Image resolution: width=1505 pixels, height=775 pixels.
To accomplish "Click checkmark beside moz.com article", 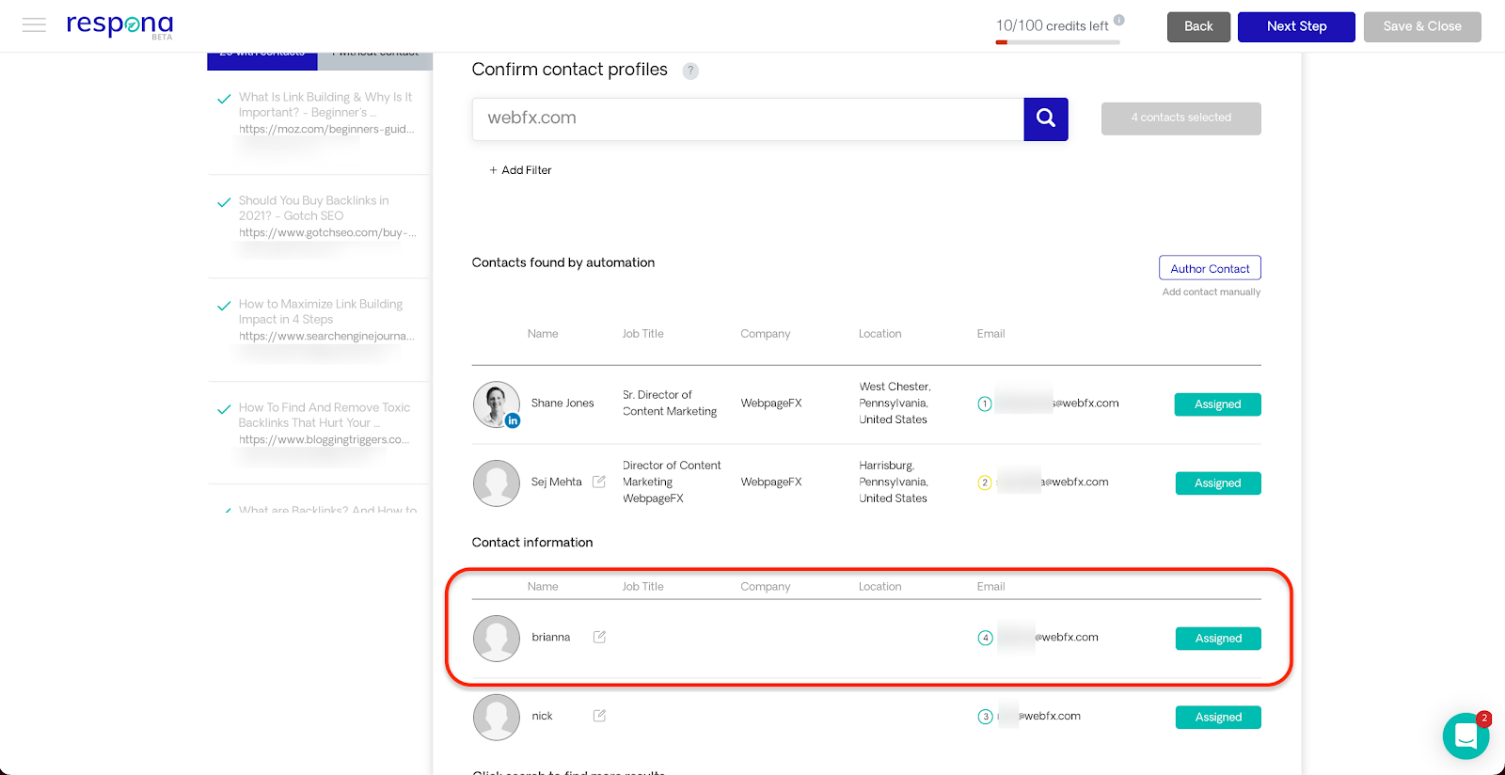I will coord(224,99).
